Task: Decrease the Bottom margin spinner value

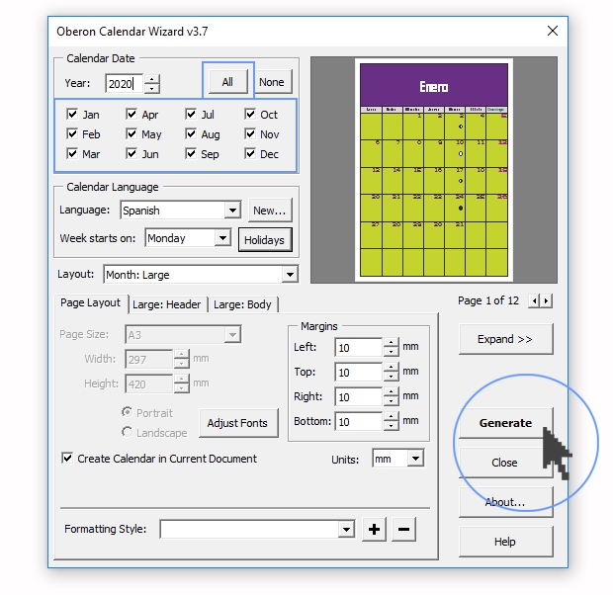Action: tap(391, 426)
